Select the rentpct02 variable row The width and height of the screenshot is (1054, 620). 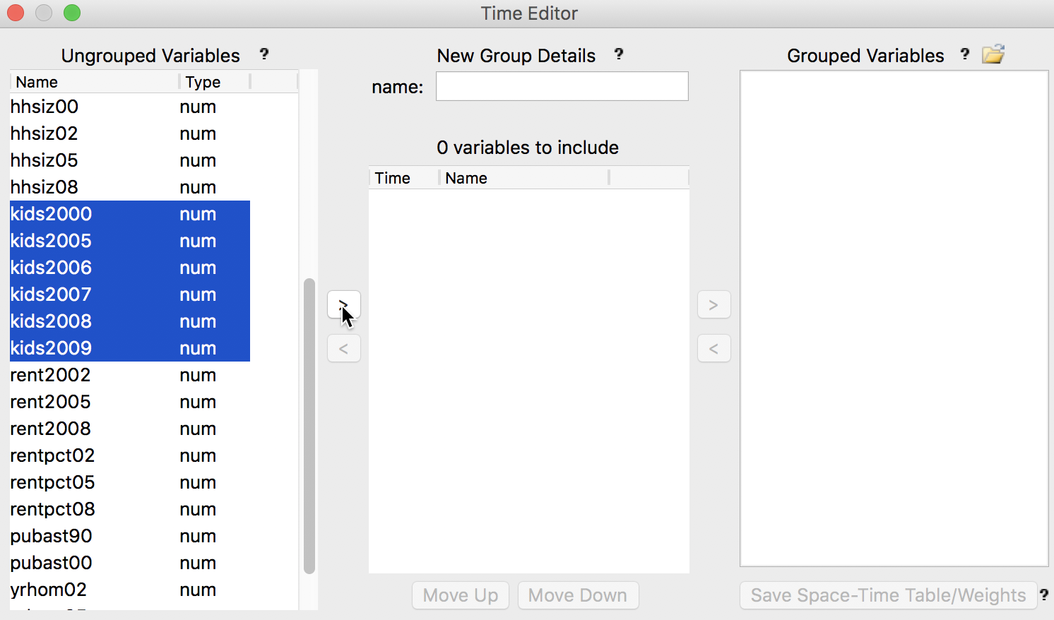(130, 455)
